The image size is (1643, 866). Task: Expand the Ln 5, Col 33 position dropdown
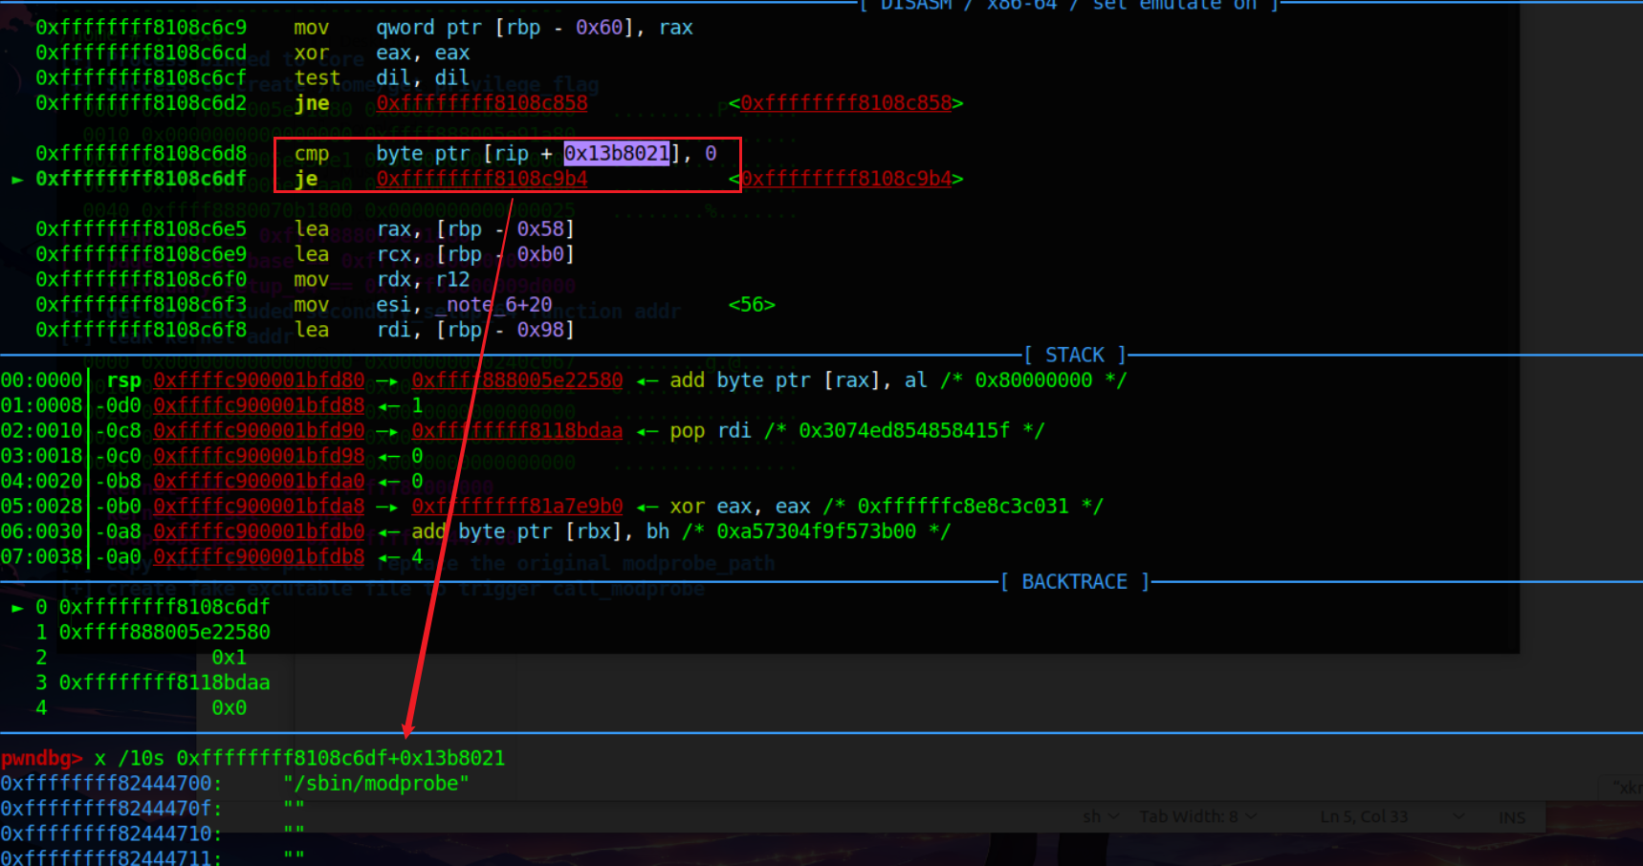coord(1365,816)
